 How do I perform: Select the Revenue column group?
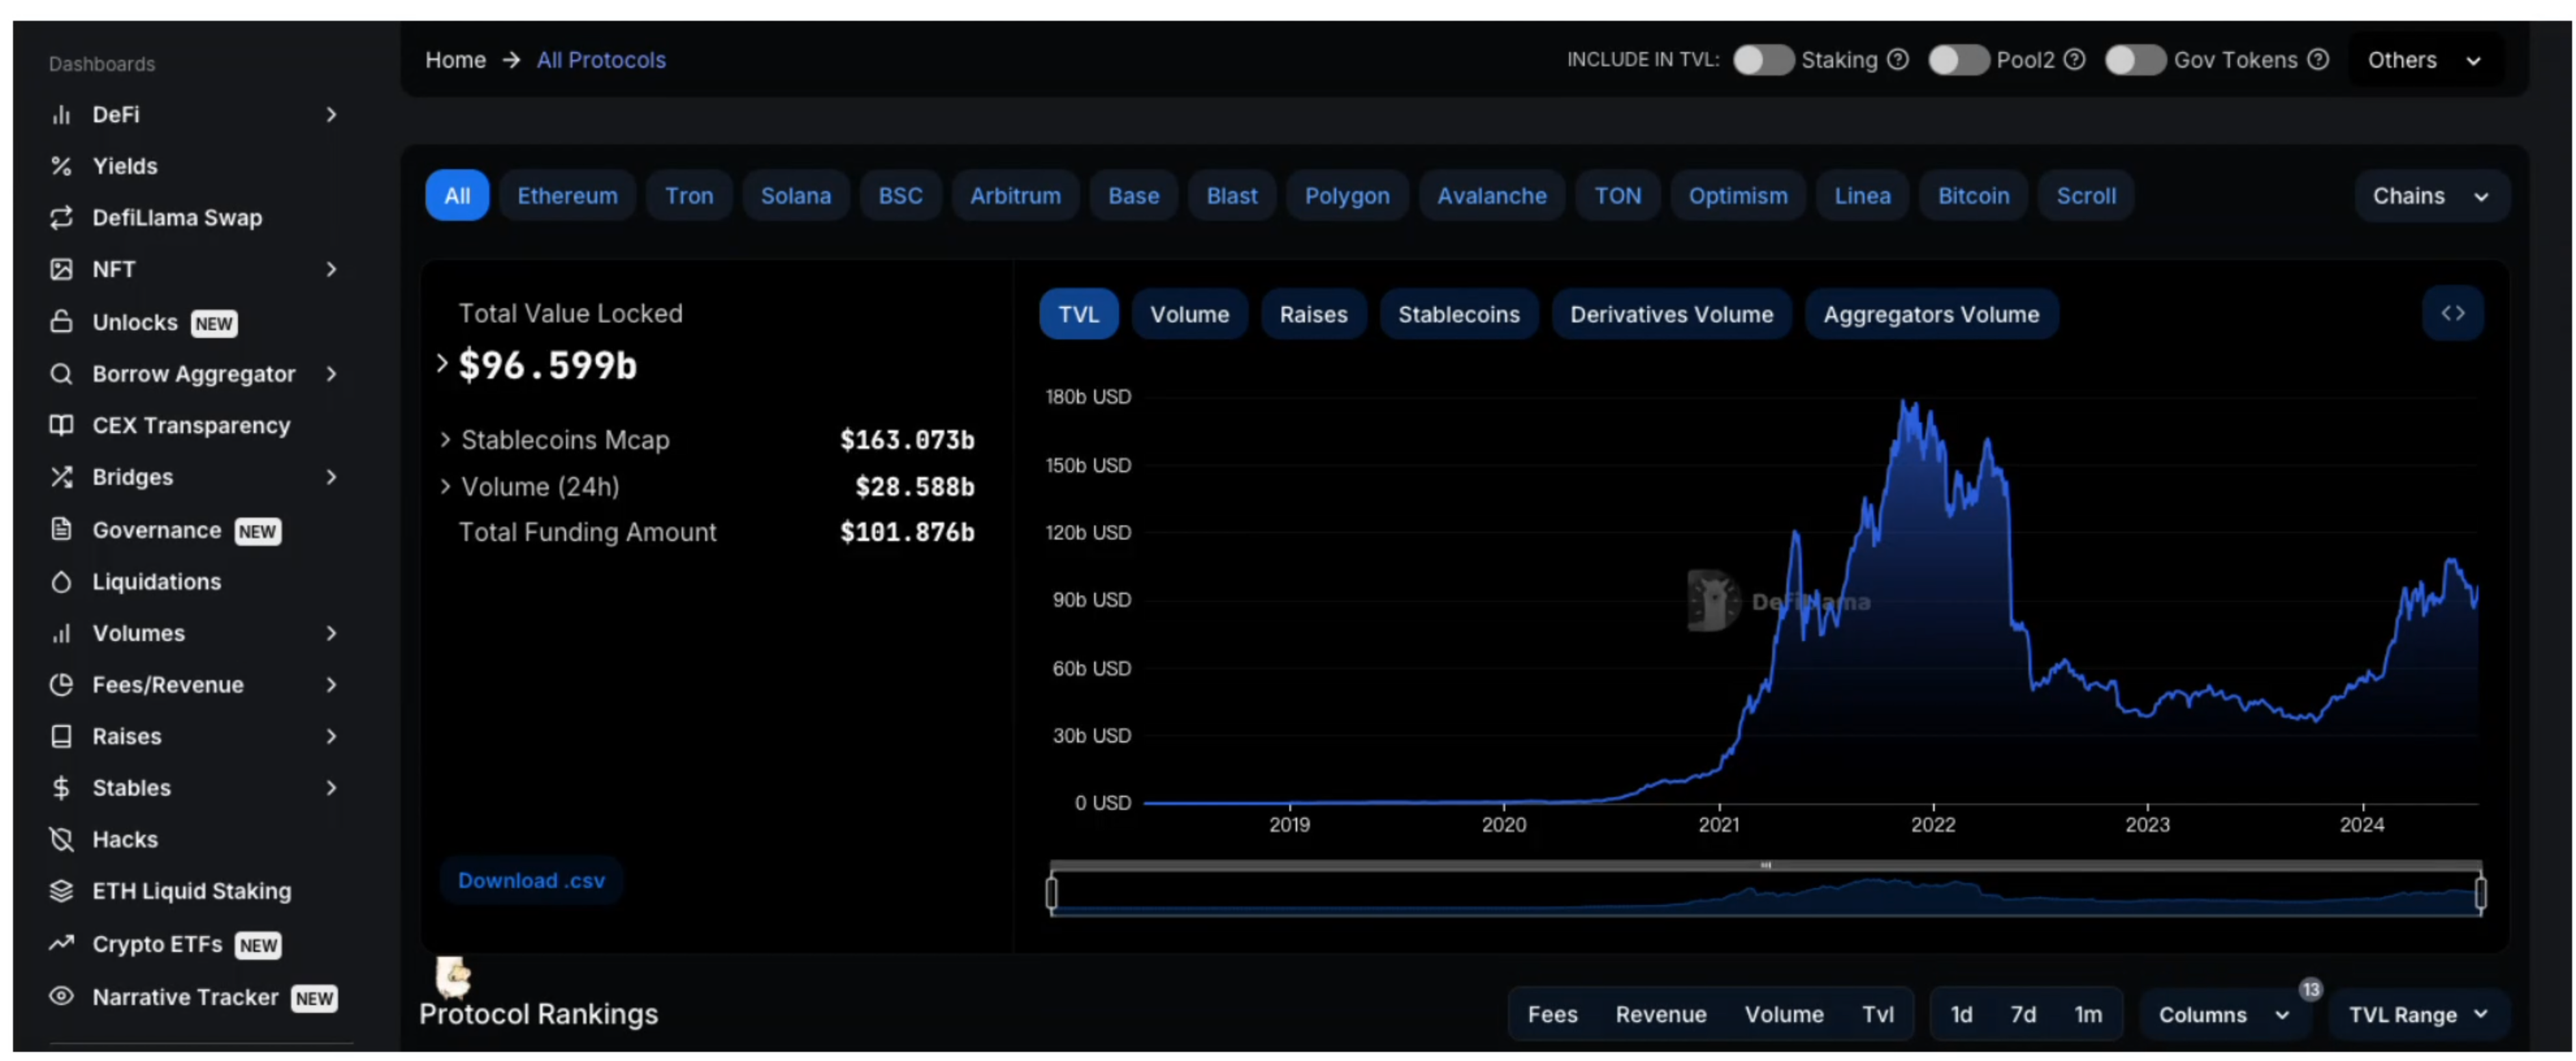[x=1660, y=1015]
